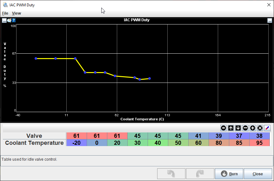This screenshot has width=274, height=181.
Task: Open the top-right ellipsis graph options button
Action: (270, 20)
